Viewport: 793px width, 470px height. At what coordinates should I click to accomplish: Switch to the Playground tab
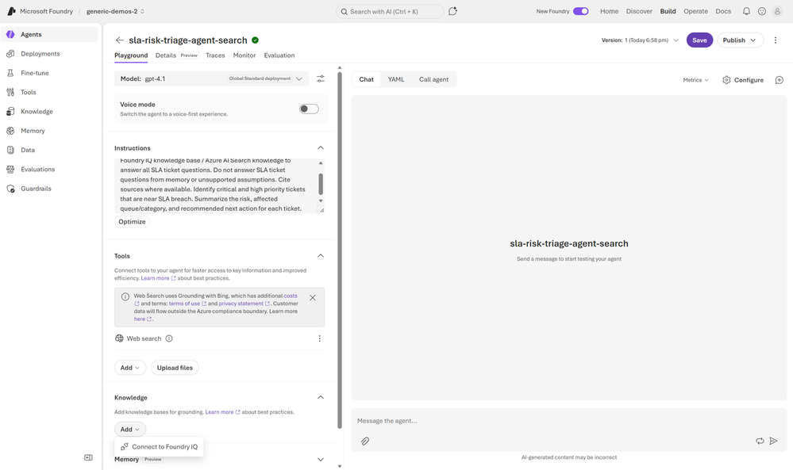(131, 55)
